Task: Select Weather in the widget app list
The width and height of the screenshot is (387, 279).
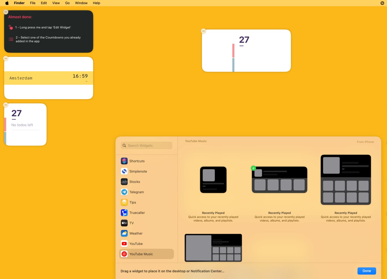Action: point(147,233)
